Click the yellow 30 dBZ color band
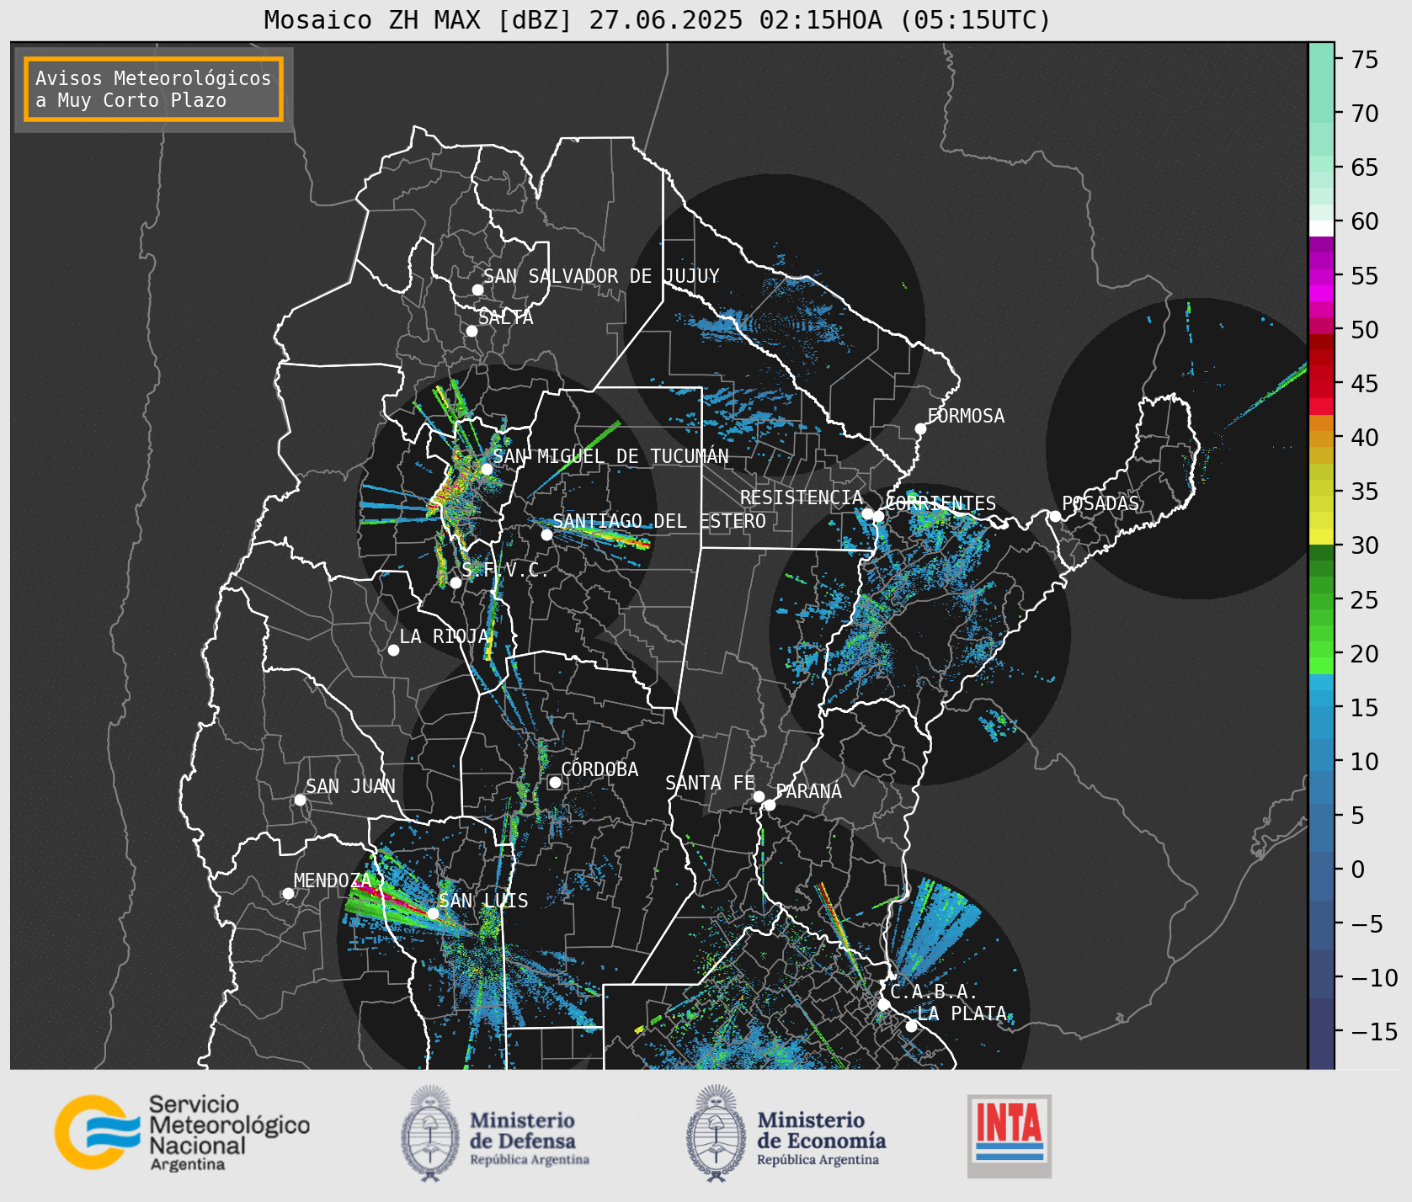1412x1202 pixels. point(1321,536)
